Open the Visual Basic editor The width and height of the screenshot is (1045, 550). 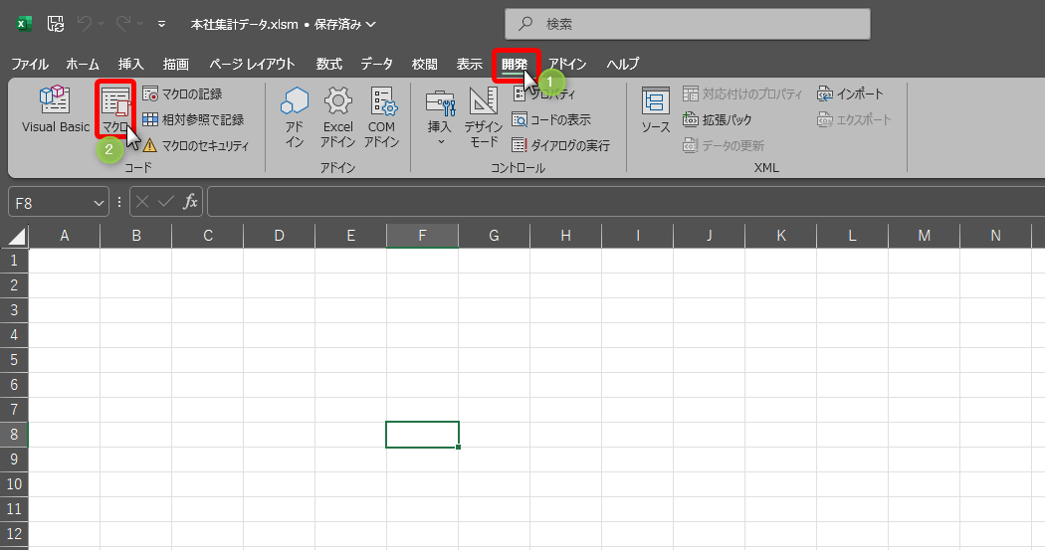tap(55, 109)
